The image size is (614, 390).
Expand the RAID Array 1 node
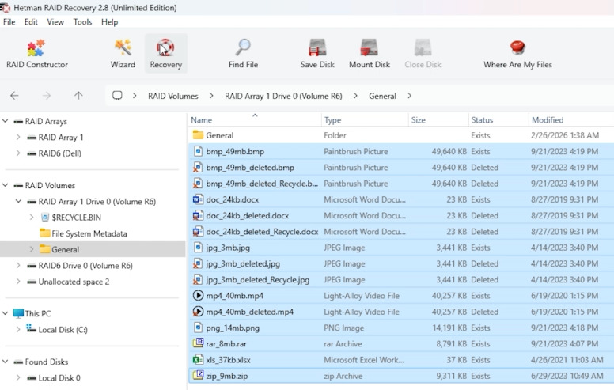[x=18, y=137]
